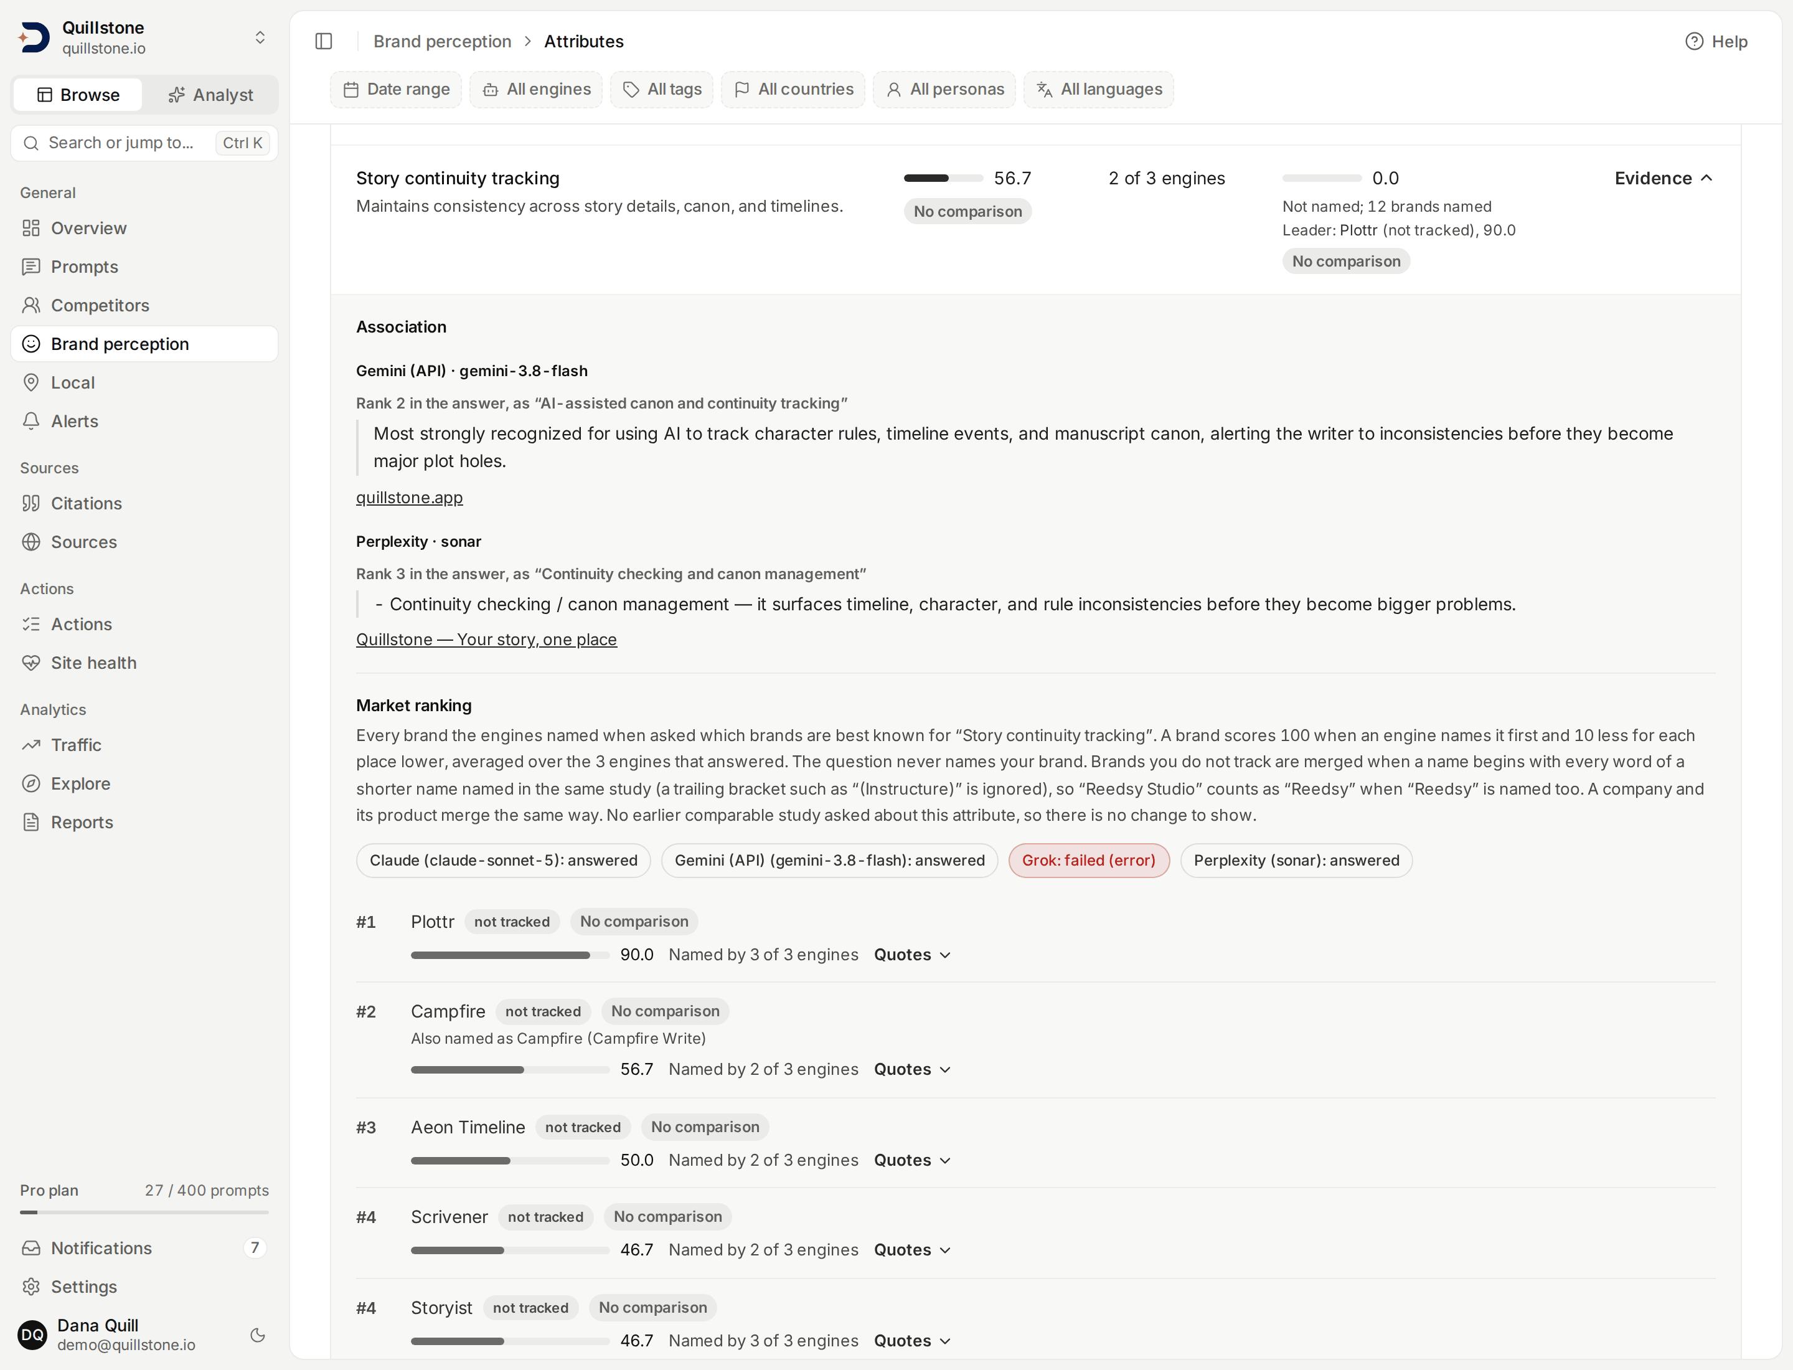Switch to Browse mode

tap(78, 95)
